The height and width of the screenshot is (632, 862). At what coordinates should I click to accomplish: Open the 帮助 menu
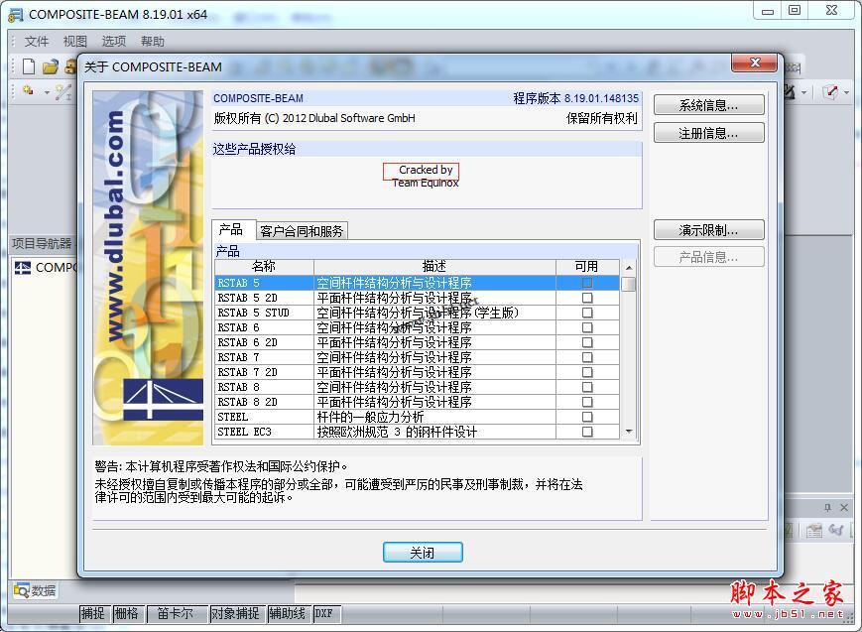point(153,42)
